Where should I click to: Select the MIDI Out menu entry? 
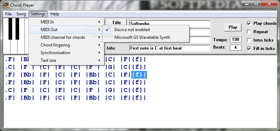point(66,30)
